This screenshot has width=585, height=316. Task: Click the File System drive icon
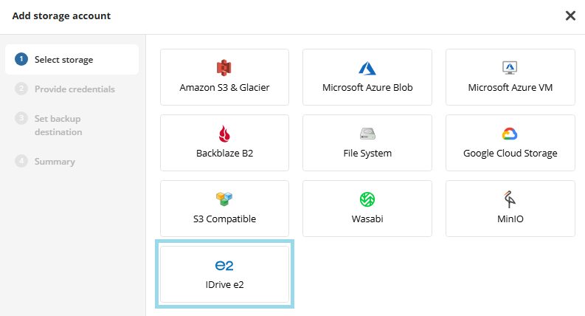coord(367,134)
